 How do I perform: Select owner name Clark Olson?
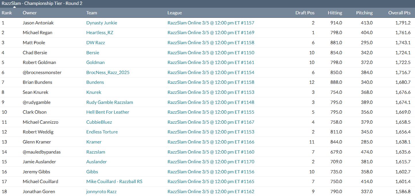35,112
